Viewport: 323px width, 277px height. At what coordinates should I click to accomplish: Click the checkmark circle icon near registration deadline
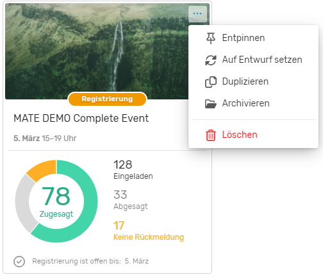click(19, 262)
